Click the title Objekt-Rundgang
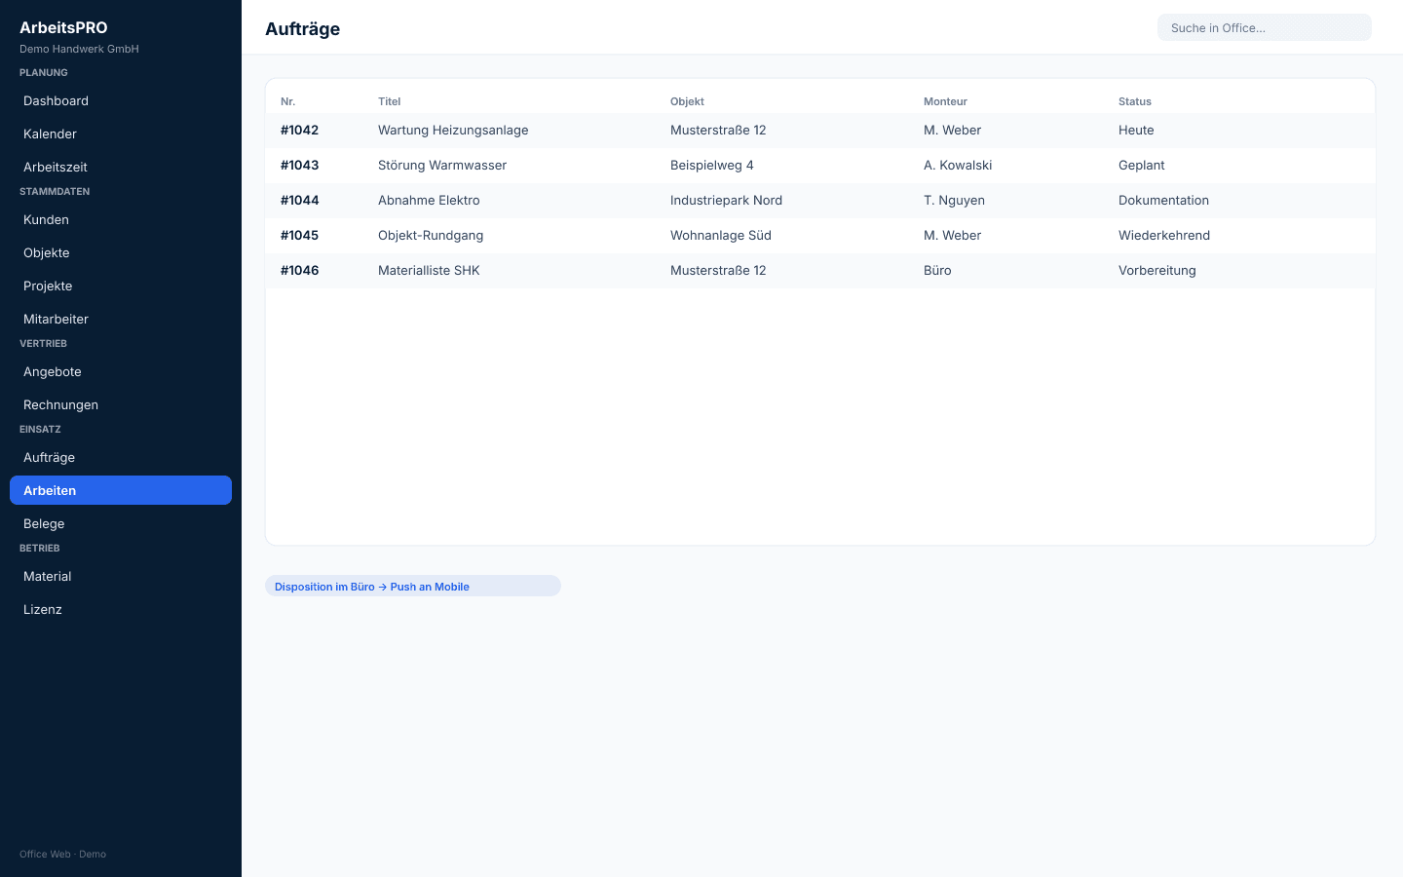This screenshot has width=1403, height=877. (x=431, y=235)
